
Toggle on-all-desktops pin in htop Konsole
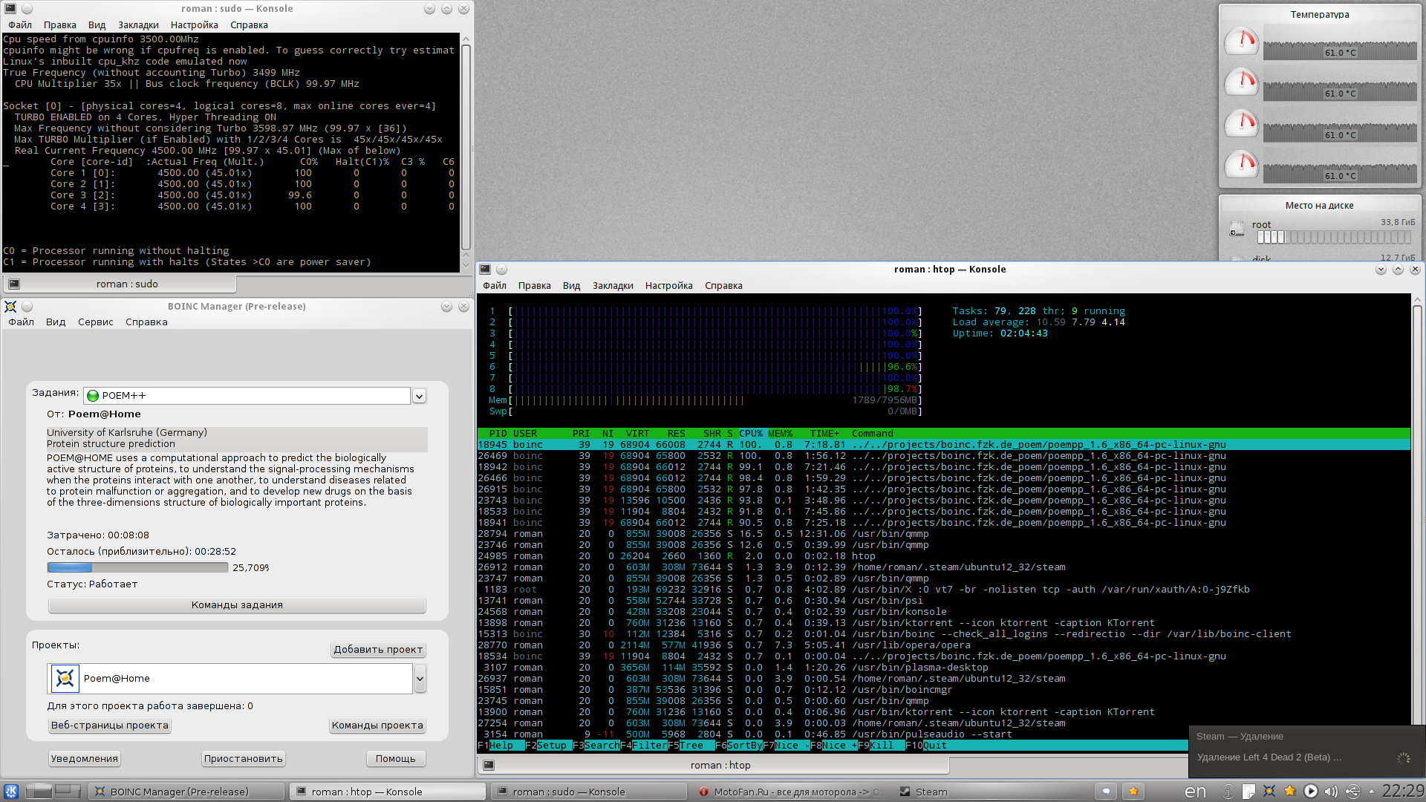coord(501,269)
